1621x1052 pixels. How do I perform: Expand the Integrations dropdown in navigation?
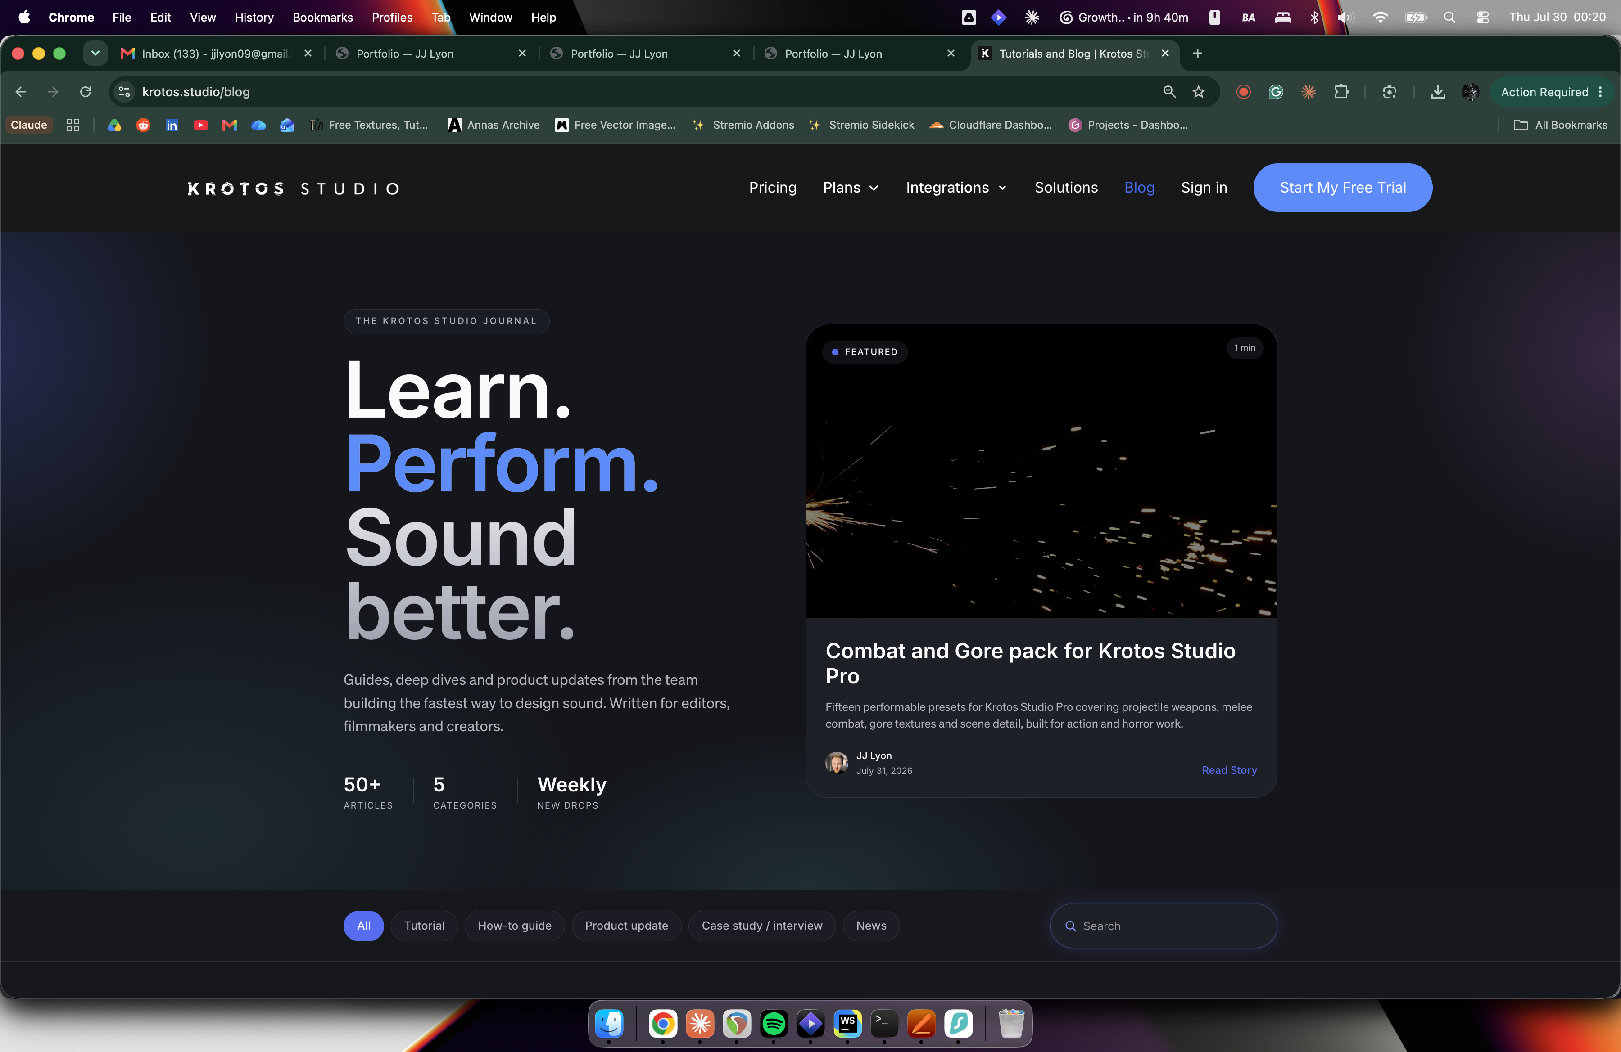pos(956,188)
